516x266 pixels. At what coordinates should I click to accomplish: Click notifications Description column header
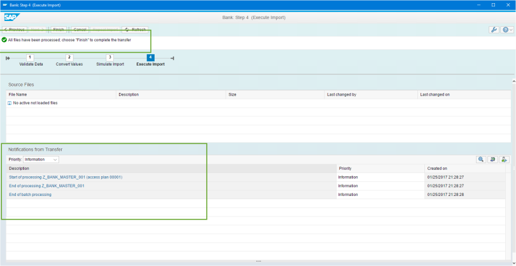coord(171,169)
